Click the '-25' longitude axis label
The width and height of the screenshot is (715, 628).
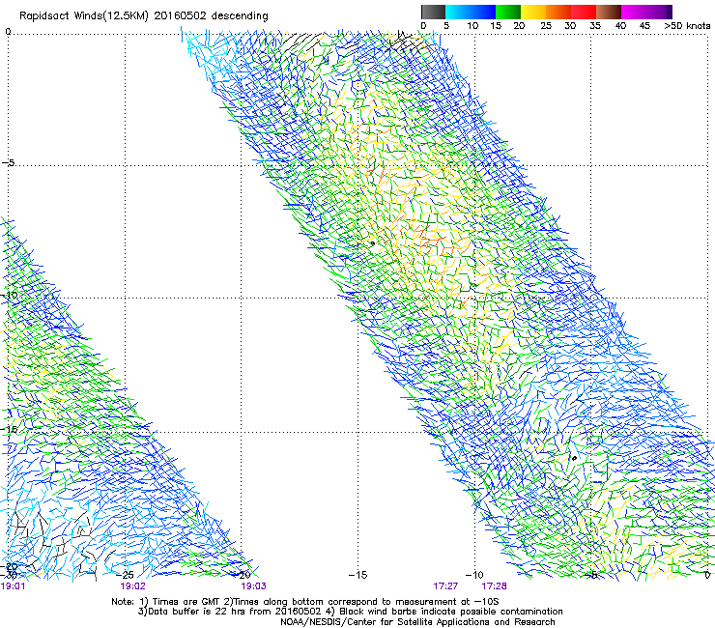tap(125, 575)
